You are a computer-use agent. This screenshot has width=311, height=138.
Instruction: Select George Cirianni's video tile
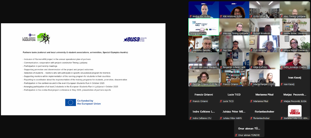(204, 78)
